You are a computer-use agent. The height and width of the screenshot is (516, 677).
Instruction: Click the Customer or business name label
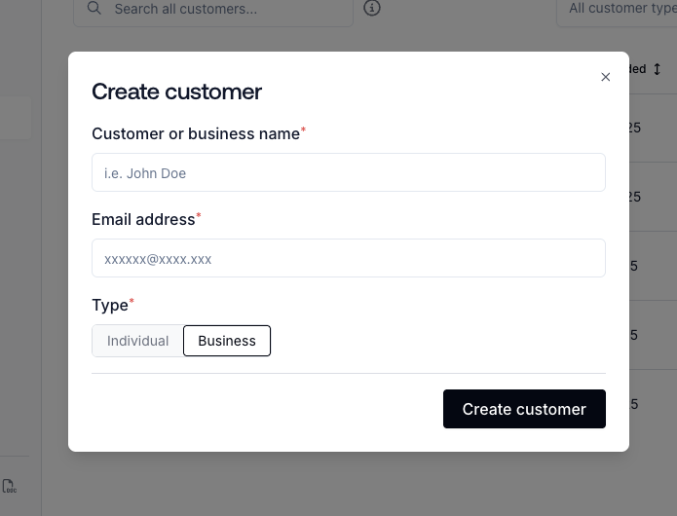(x=196, y=133)
